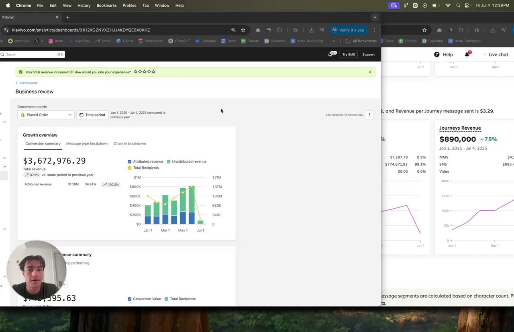Toggle Total Recipients checkbox in Growth overview
Image resolution: width=514 pixels, height=332 pixels.
pyautogui.click(x=130, y=168)
